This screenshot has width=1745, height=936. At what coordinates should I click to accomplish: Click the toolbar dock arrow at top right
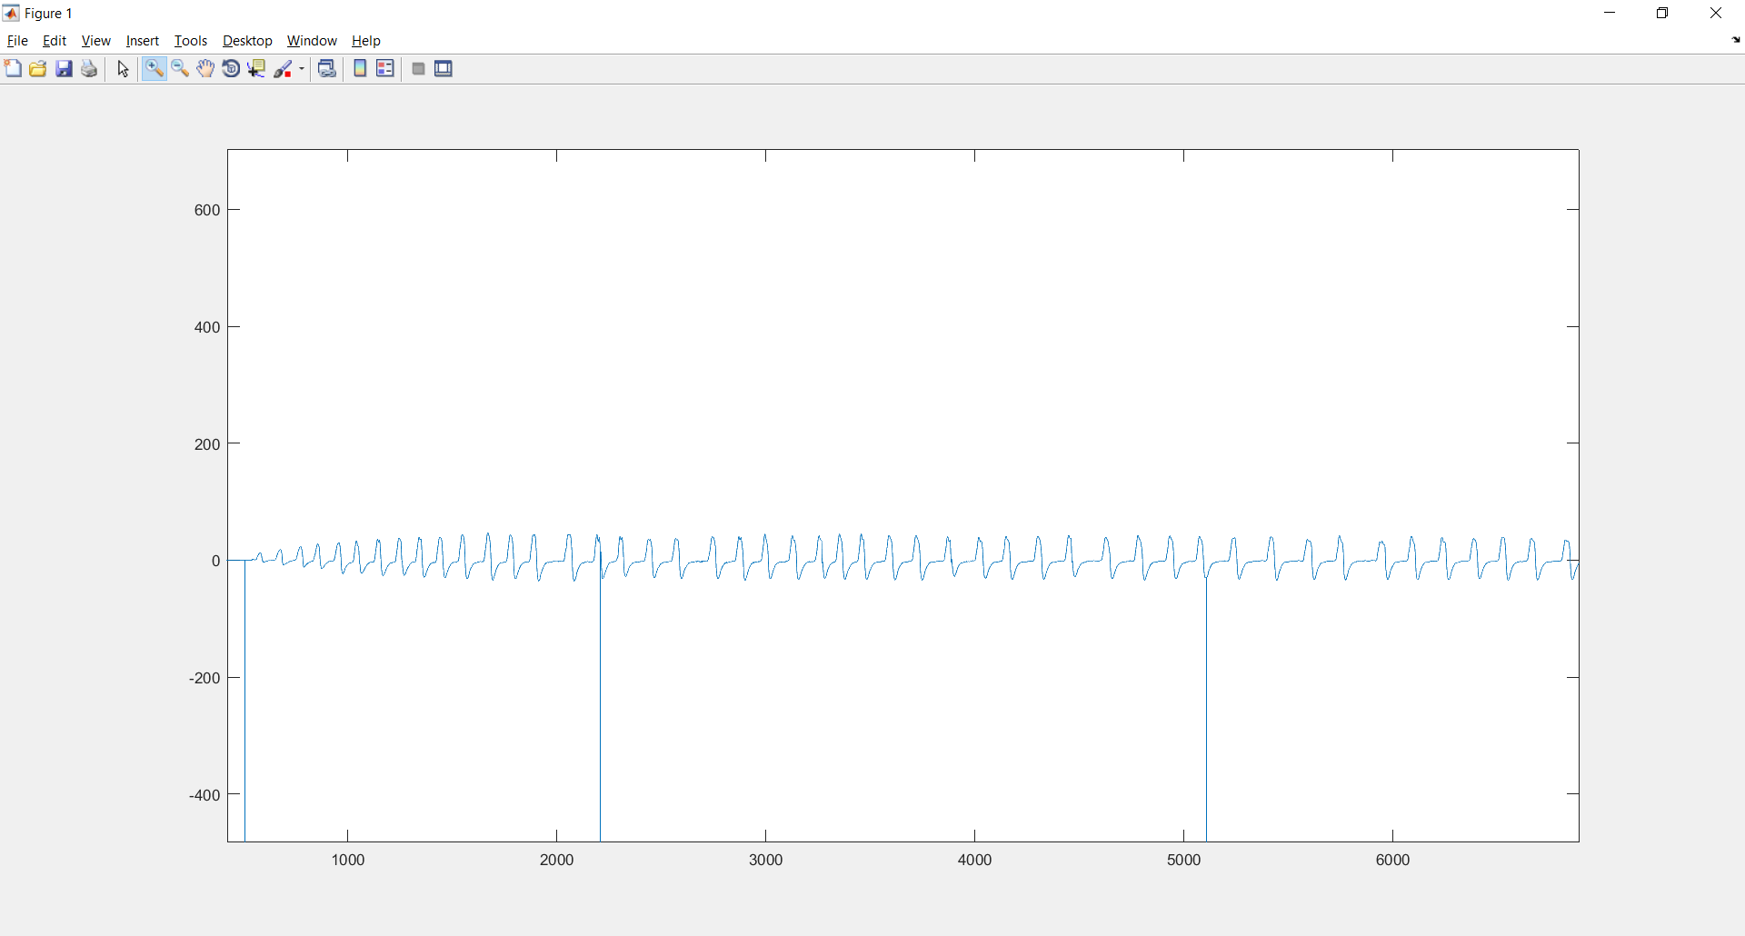(1736, 40)
